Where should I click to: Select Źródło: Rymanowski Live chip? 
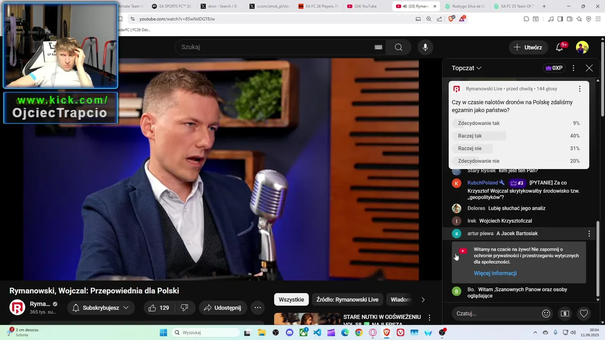[347, 299]
